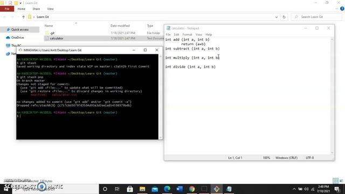Screen dimensions: 345x194
Task: Sort files by the Type column
Action: click(x=150, y=26)
